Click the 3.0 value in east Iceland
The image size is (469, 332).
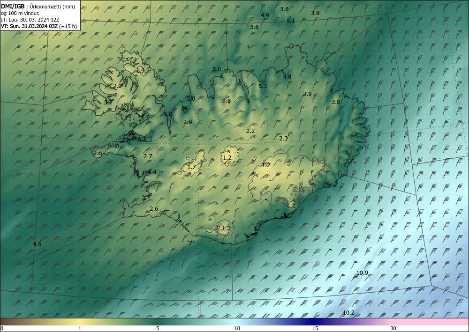pyautogui.click(x=336, y=102)
